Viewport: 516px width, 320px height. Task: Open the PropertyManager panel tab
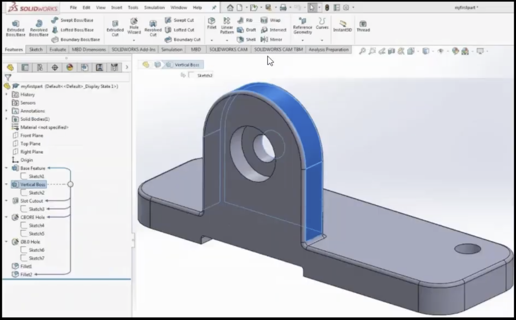coord(25,68)
